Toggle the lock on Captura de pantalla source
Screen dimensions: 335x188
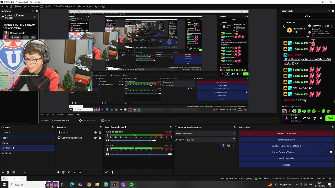100,138
